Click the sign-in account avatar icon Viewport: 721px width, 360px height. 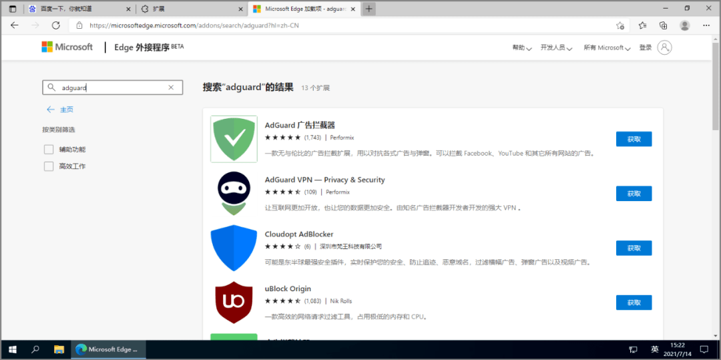click(664, 47)
